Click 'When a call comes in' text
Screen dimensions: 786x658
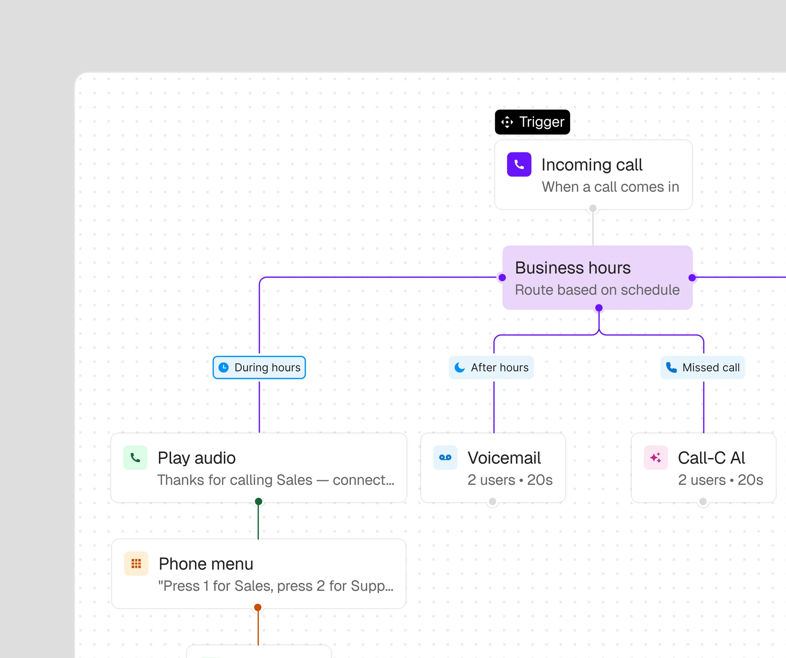click(610, 187)
